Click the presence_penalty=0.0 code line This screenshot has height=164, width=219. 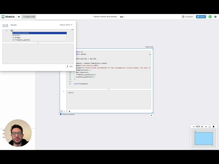[x=85, y=77]
